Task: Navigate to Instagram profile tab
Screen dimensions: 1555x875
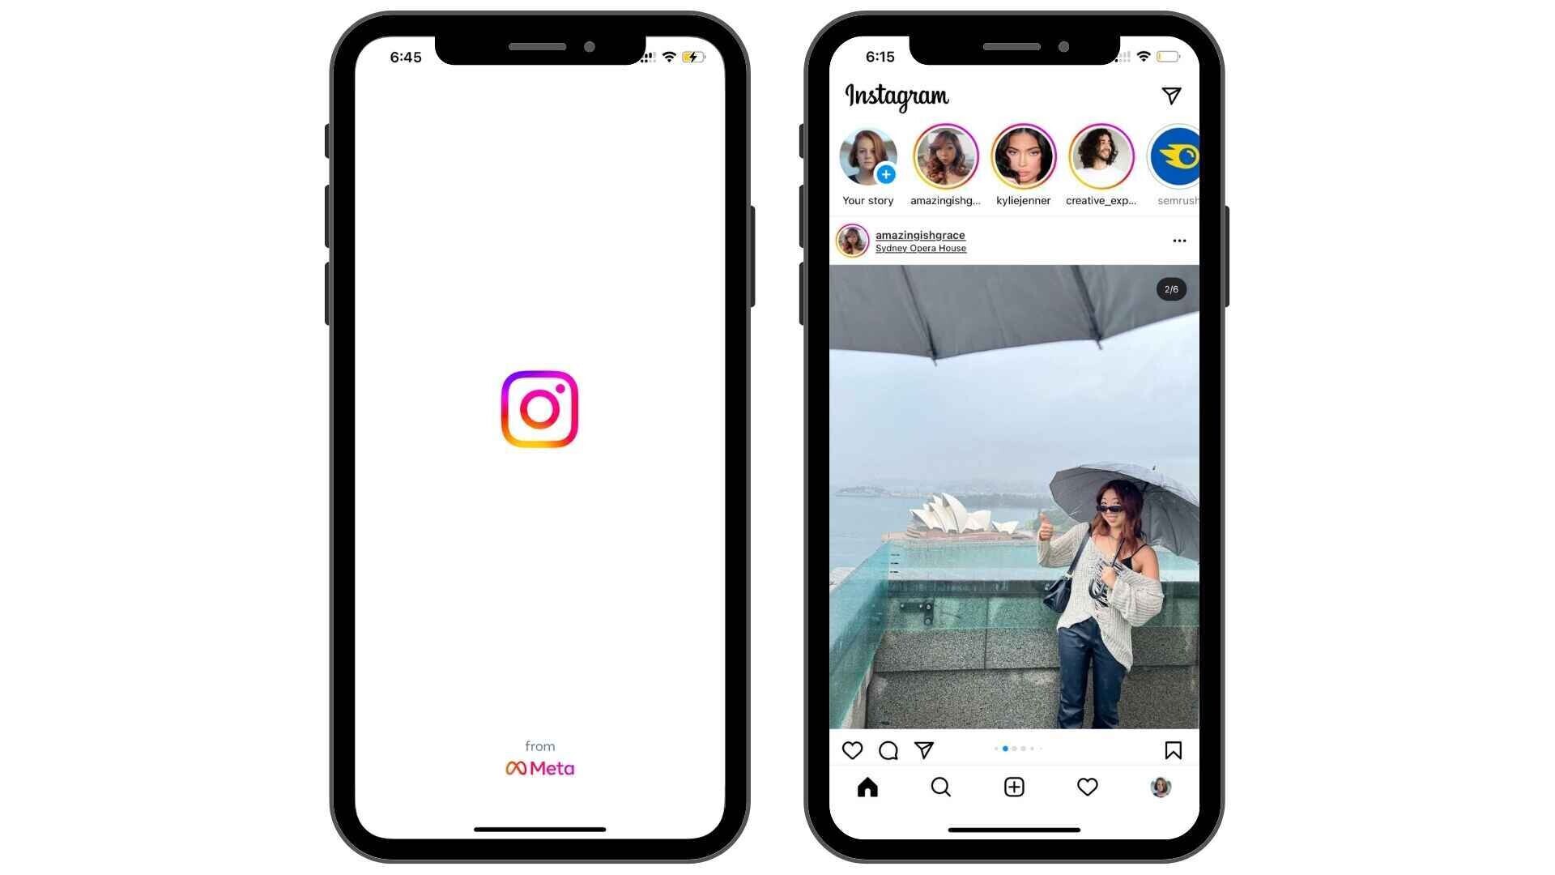Action: click(1160, 787)
